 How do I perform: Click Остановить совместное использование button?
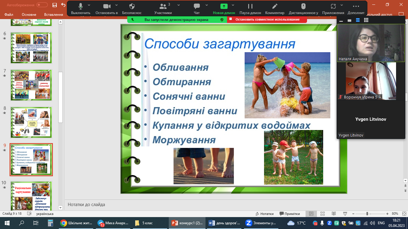267,19
